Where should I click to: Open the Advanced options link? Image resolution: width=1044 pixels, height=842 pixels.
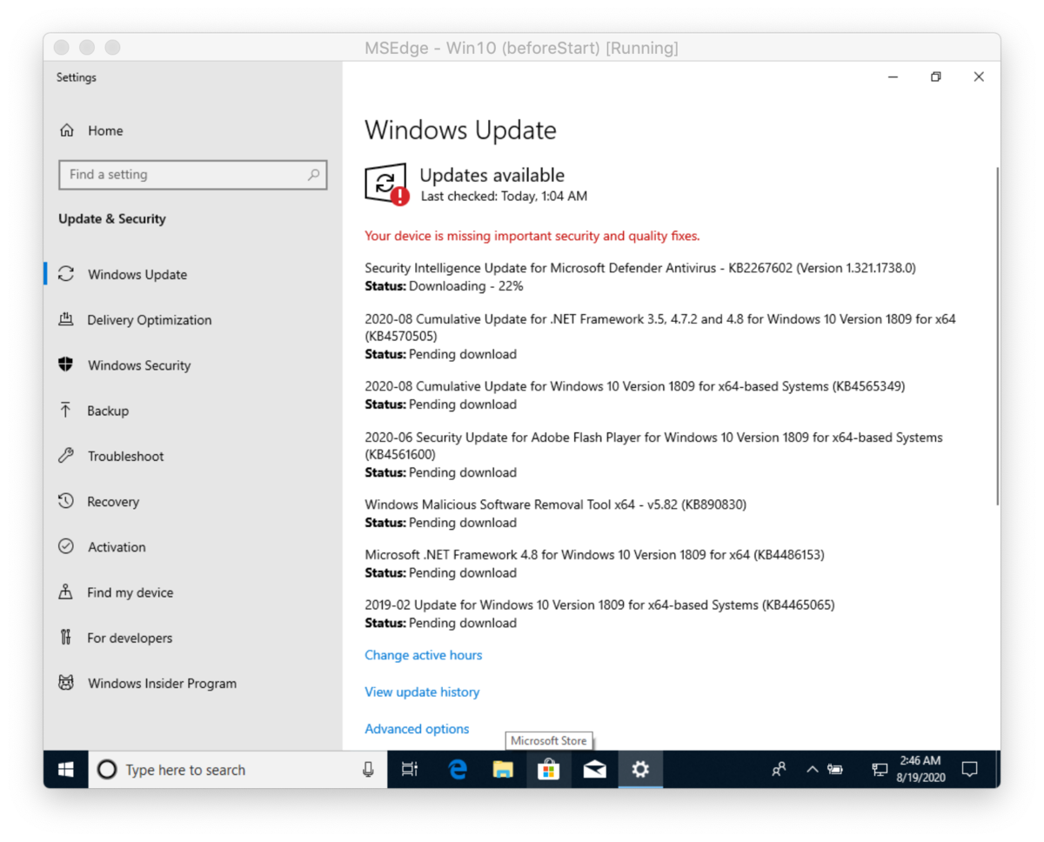coord(417,729)
